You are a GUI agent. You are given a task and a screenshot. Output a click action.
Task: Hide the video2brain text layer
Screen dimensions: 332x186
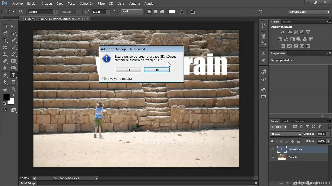pos(273,149)
